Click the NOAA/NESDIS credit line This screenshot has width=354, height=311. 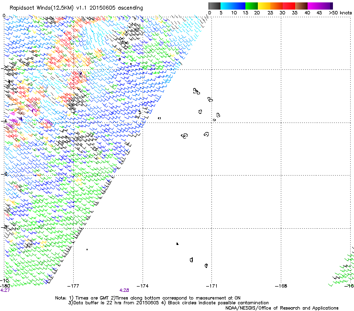(282, 308)
